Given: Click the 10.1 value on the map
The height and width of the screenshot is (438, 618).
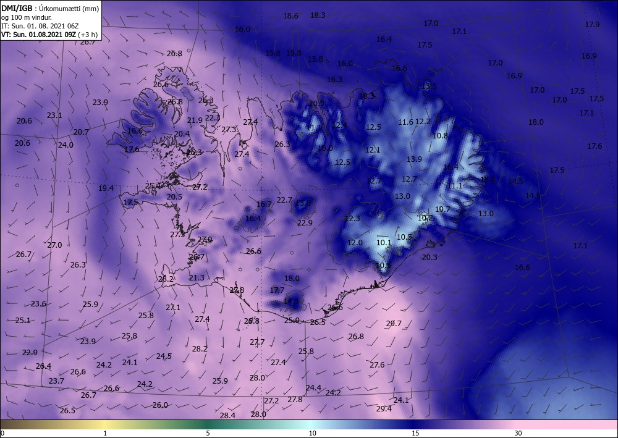Looking at the screenshot, I should pos(384,242).
